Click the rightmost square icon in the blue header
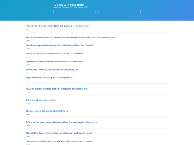This screenshot has height=145, width=194. tap(139, 11)
